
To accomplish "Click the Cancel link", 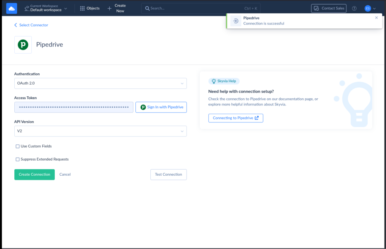I will [65, 175].
